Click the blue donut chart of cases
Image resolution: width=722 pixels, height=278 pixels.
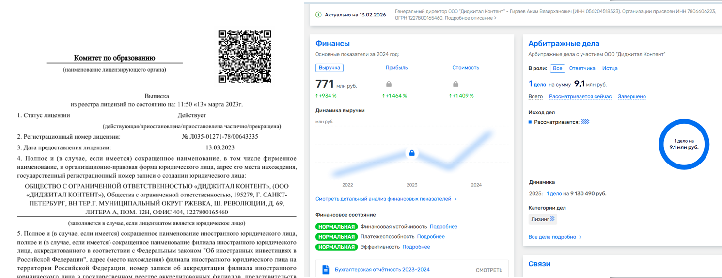pyautogui.click(x=684, y=144)
